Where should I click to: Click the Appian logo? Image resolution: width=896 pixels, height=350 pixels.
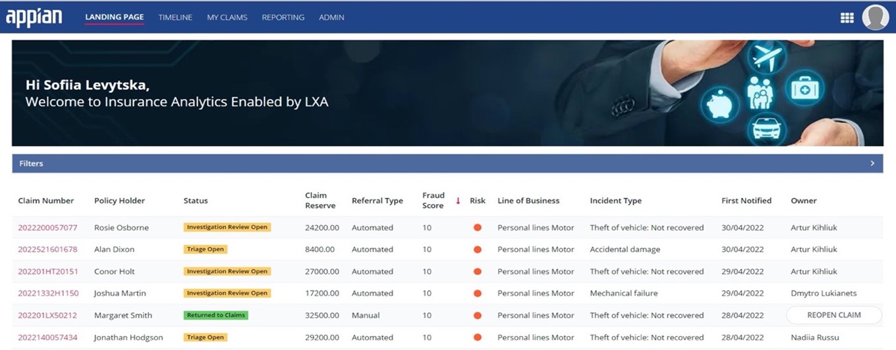pos(34,18)
